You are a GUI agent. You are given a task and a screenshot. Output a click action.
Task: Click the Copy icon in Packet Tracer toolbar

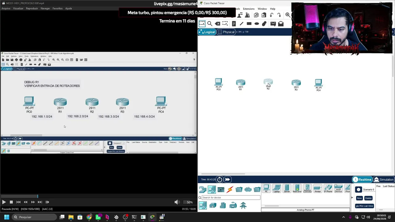(256, 15)
